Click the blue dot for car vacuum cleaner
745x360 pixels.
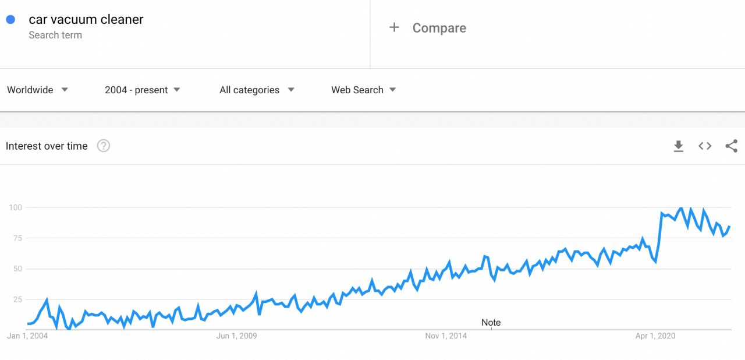click(x=10, y=20)
